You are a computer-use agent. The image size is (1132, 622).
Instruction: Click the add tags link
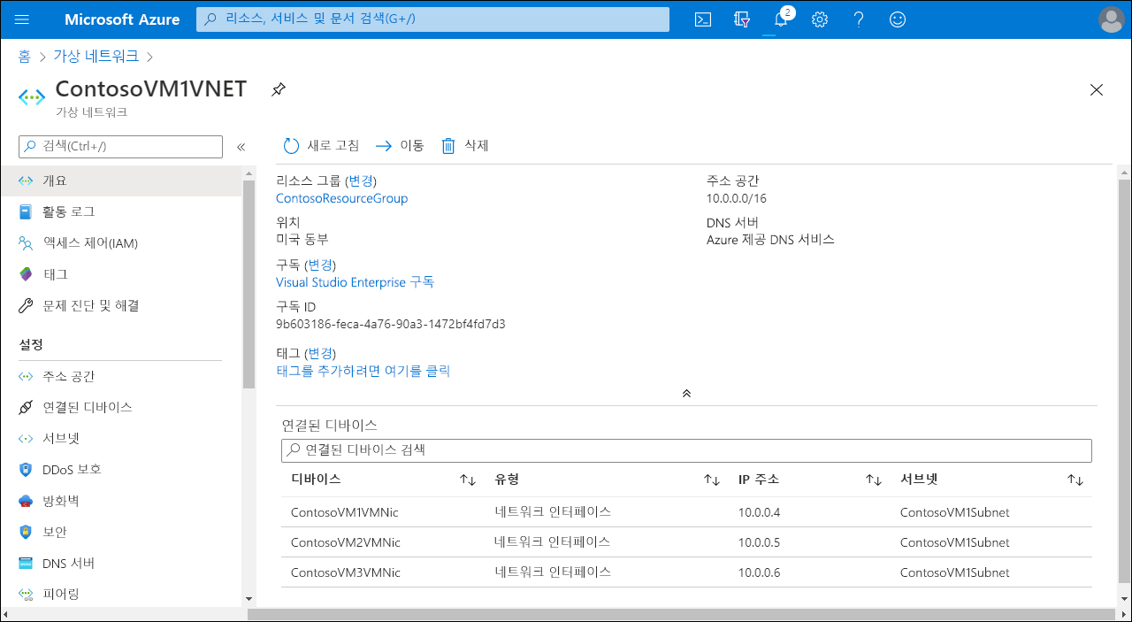[x=363, y=371]
